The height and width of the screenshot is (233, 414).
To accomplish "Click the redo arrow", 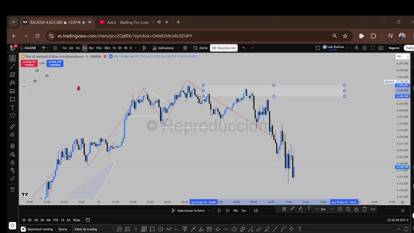I will pos(252,48).
